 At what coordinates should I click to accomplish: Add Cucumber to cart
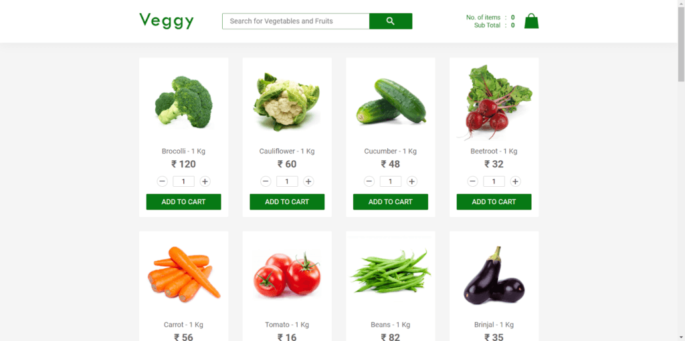pyautogui.click(x=391, y=202)
